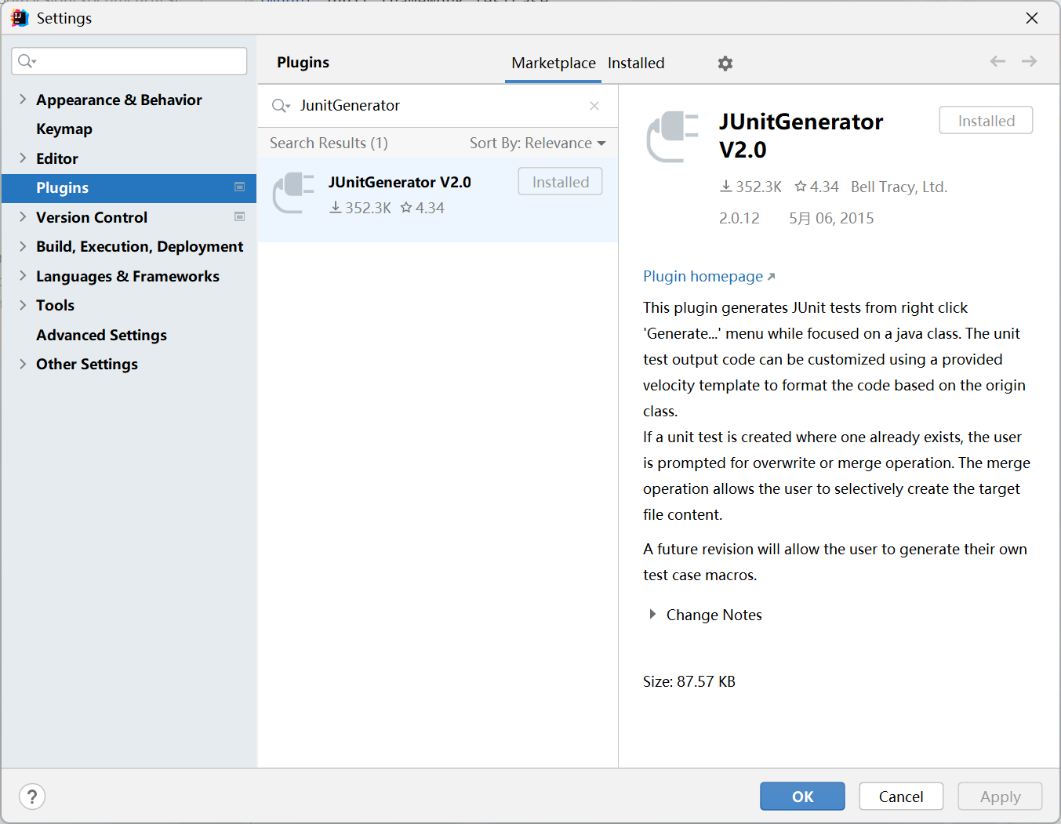Focus the settings search field
Screen dimensions: 1061x824
coord(129,61)
